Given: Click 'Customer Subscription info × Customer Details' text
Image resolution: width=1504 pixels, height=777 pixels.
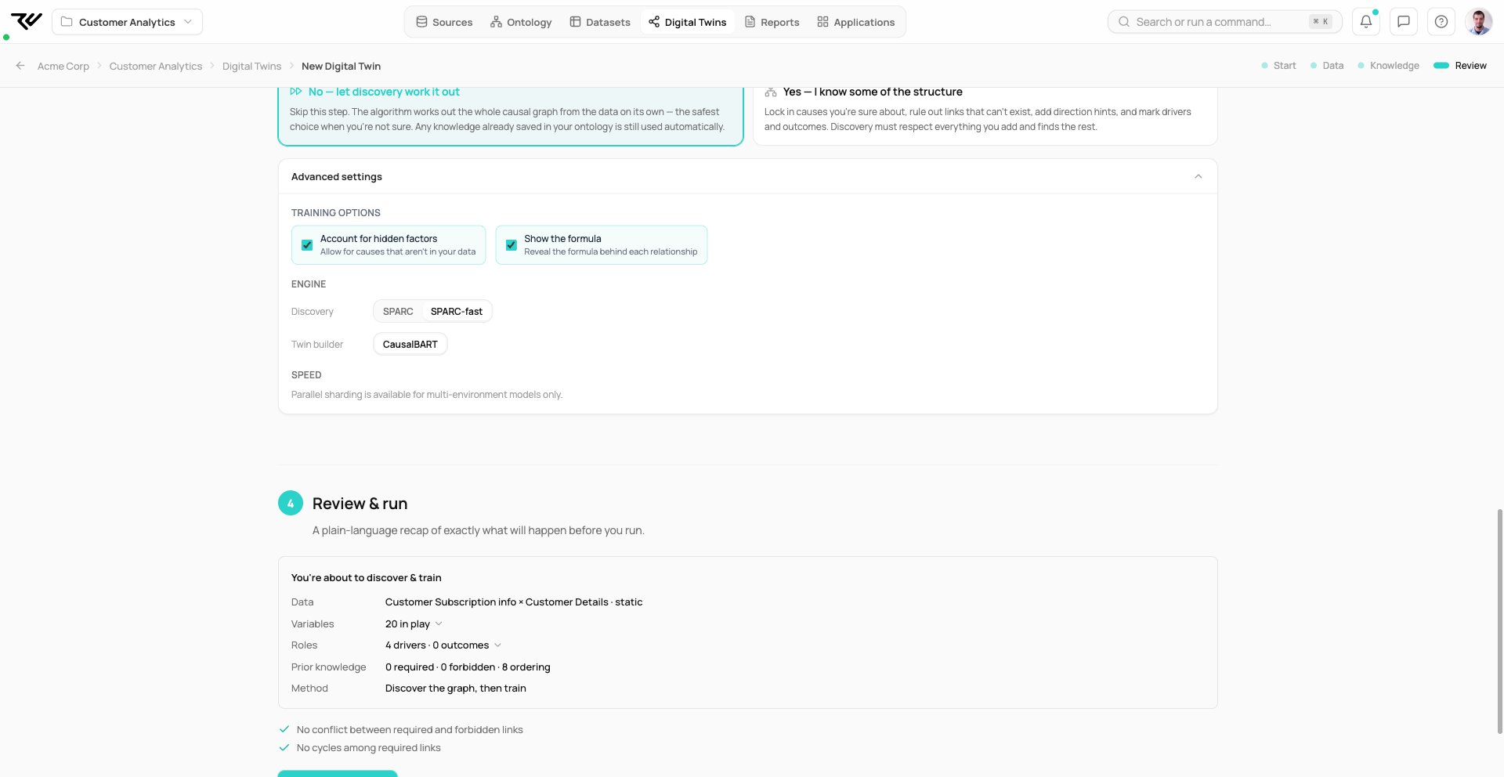Looking at the screenshot, I should tap(497, 602).
